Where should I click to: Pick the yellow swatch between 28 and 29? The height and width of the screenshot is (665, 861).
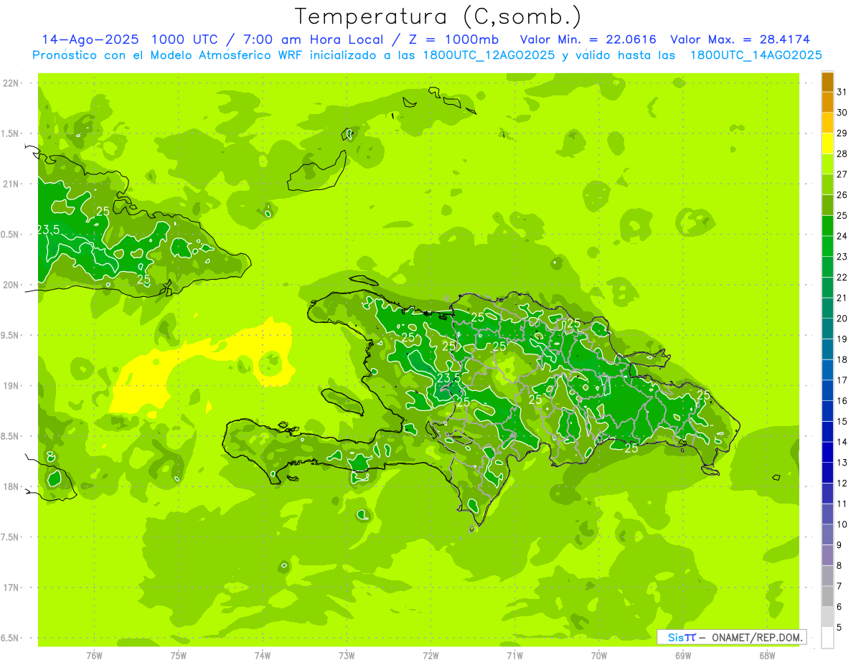tap(827, 143)
